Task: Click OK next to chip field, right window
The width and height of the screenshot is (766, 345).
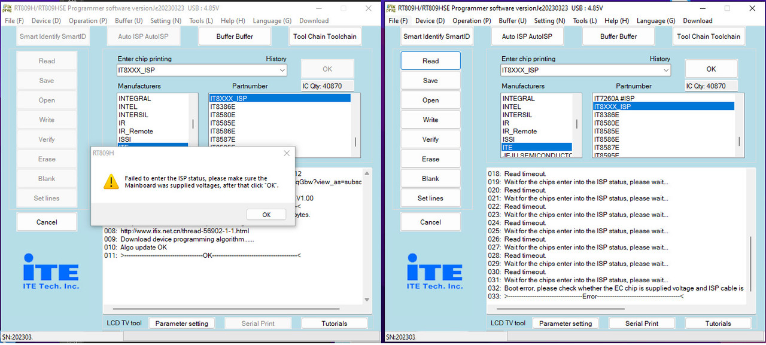Action: [711, 69]
